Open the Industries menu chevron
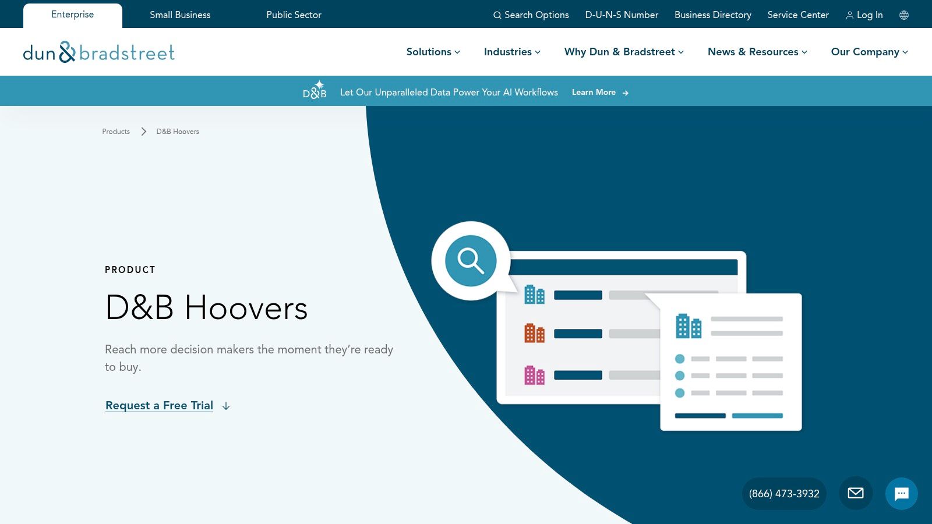Image resolution: width=932 pixels, height=524 pixels. click(539, 52)
